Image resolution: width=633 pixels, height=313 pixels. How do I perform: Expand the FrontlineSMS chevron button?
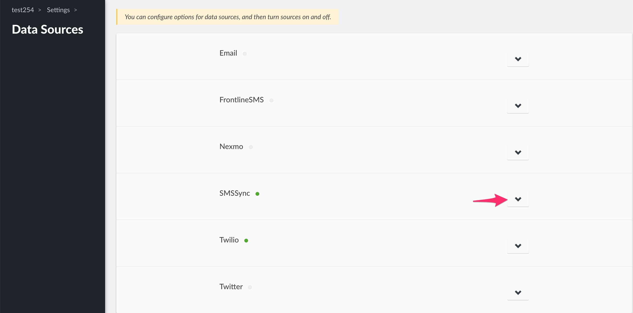point(518,106)
